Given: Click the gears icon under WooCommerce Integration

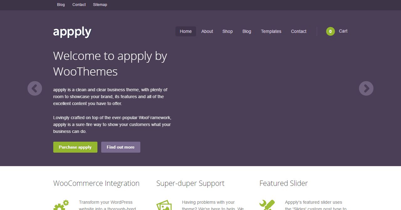Looking at the screenshot, I should (61, 205).
